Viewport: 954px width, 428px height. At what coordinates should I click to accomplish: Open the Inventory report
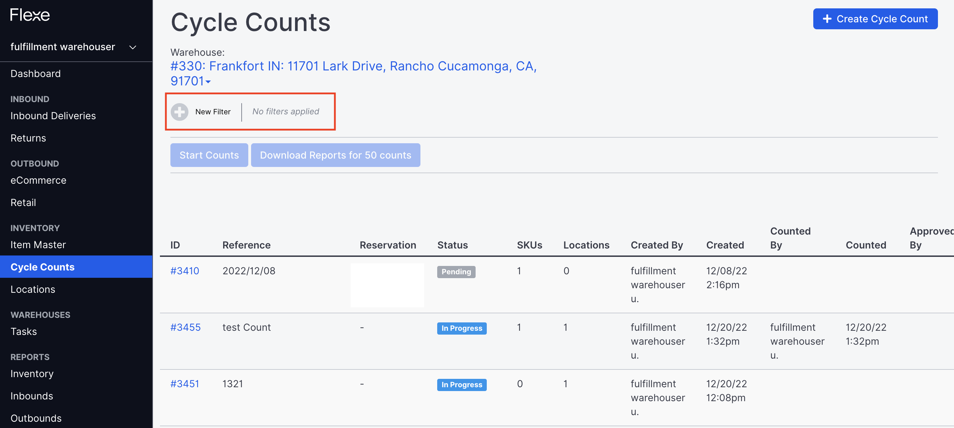(32, 373)
